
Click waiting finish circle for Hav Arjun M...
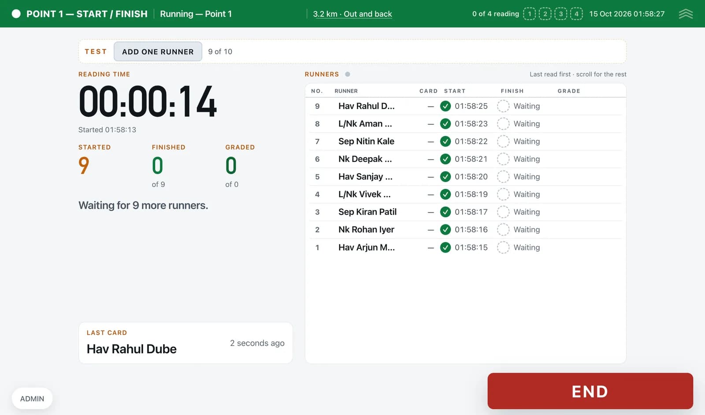coord(503,247)
